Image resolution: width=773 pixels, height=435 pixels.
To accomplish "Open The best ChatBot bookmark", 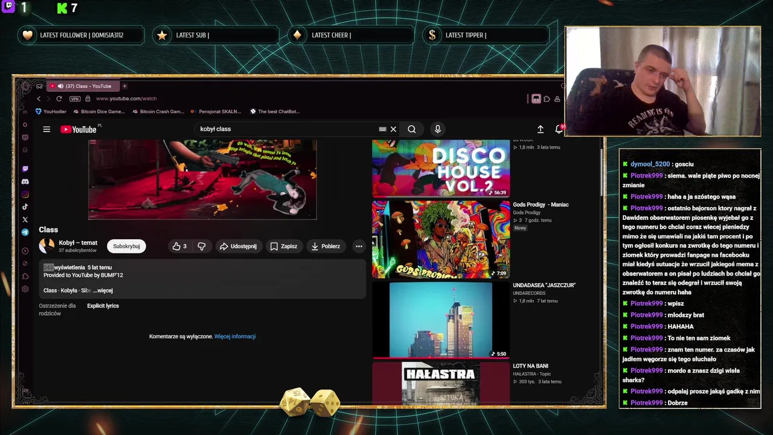I will click(x=275, y=111).
